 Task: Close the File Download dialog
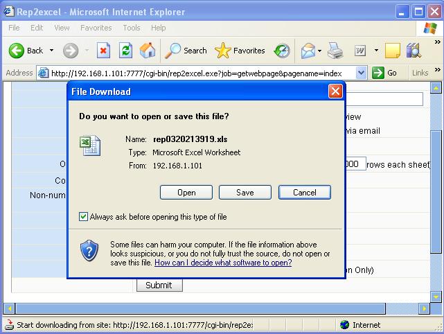[x=335, y=91]
